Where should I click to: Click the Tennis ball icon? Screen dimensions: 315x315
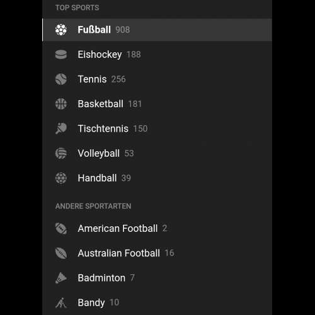(61, 79)
